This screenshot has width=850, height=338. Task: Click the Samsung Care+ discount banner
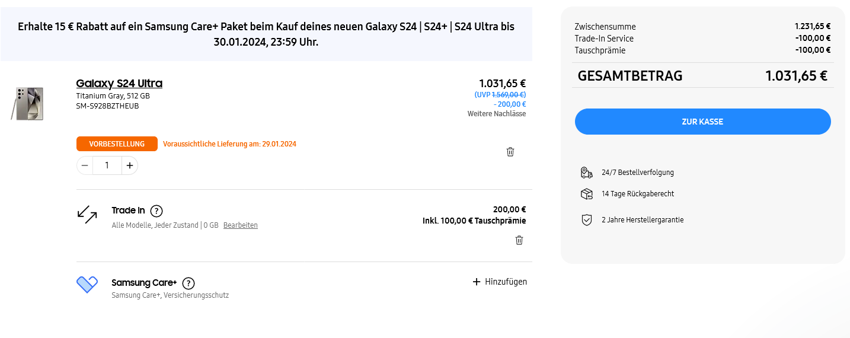point(266,34)
